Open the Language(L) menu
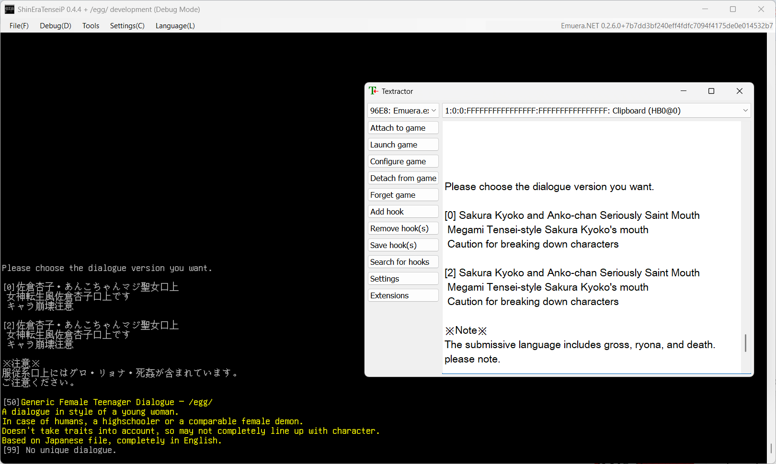Screen dimensions: 776x464 [x=175, y=26]
